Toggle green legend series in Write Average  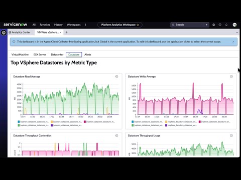tap(148, 125)
